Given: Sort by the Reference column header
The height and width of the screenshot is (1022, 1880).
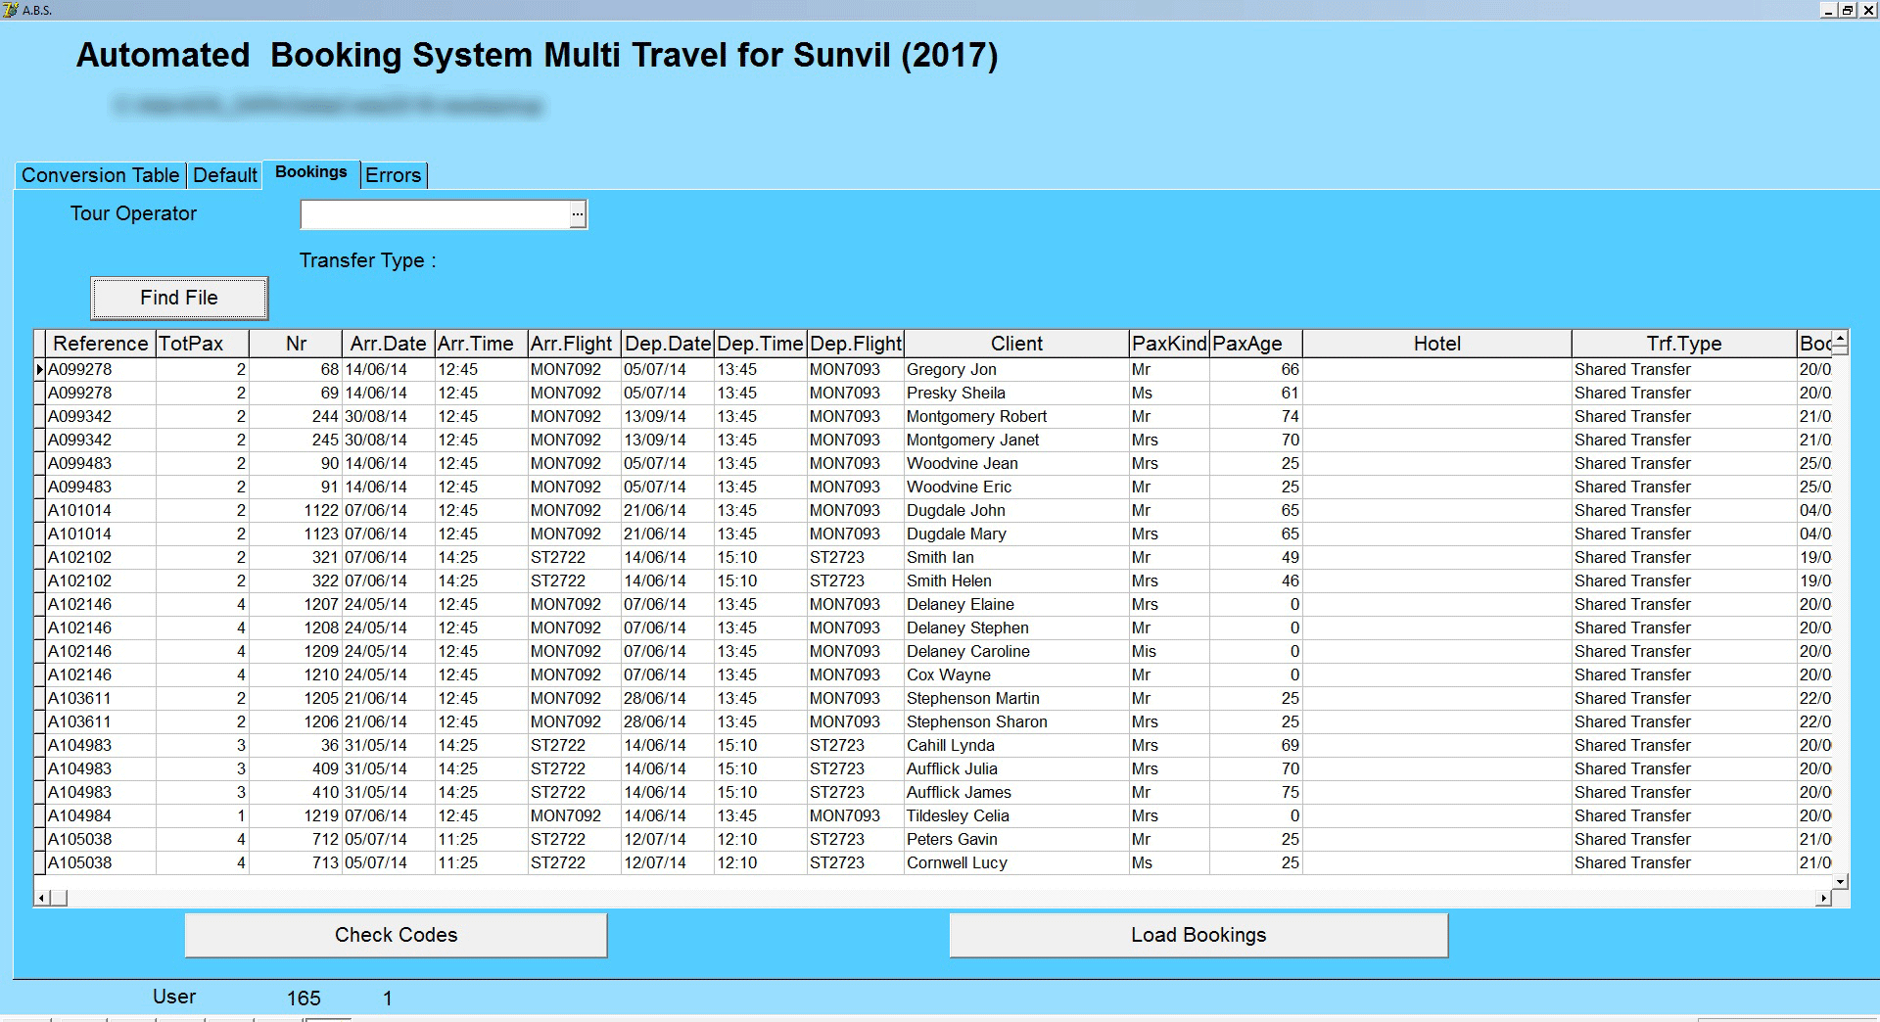Looking at the screenshot, I should coord(100,344).
